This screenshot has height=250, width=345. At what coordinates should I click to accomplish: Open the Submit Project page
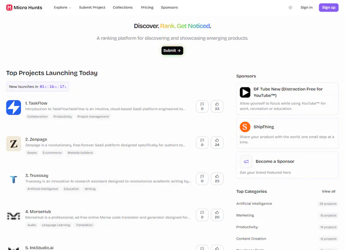pos(92,7)
